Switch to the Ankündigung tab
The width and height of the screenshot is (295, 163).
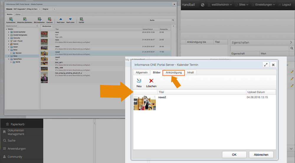tap(174, 73)
